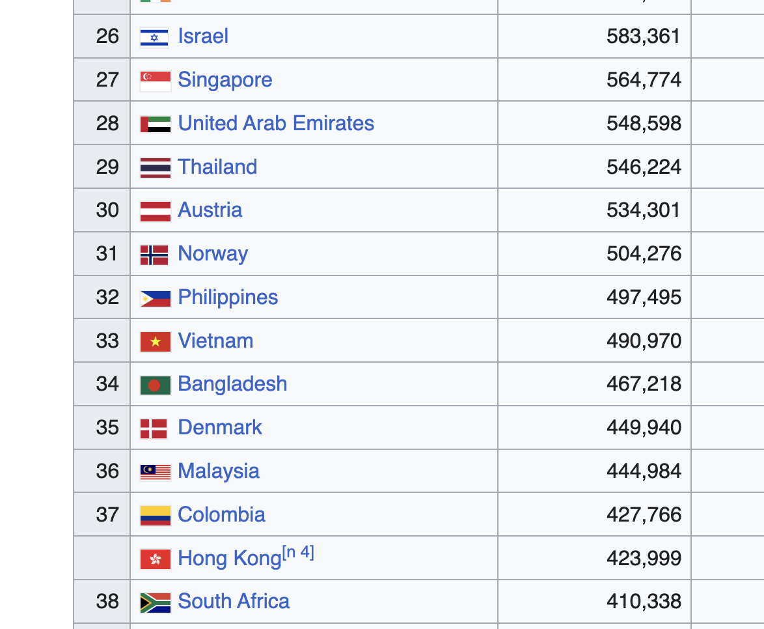This screenshot has width=764, height=629.
Task: Click the United Arab Emirates flag
Action: pos(156,124)
